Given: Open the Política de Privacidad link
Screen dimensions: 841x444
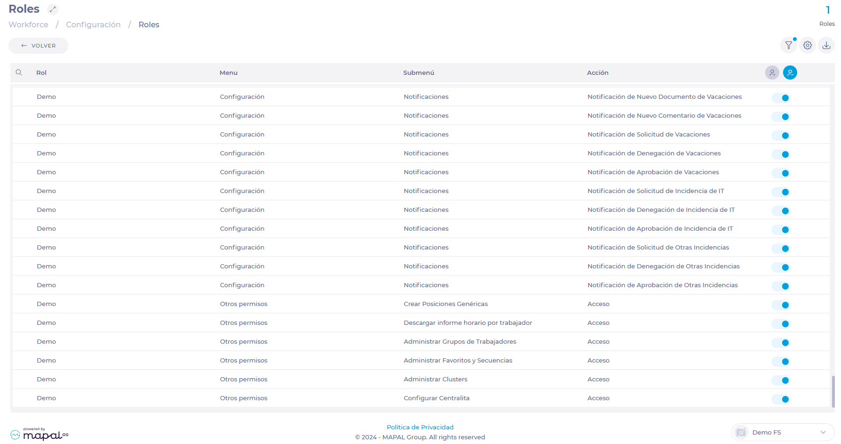Looking at the screenshot, I should coord(420,427).
